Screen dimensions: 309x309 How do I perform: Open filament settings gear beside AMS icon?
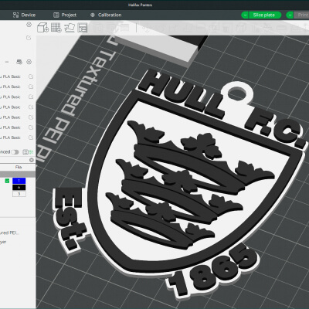[29, 62]
